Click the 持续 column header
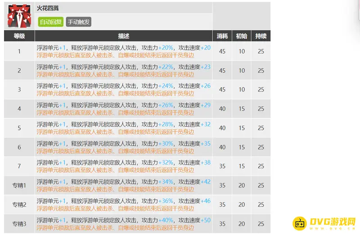This screenshot has height=235, width=360. tap(261, 36)
